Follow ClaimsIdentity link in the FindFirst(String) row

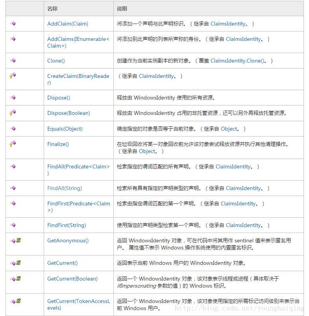coord(243,225)
